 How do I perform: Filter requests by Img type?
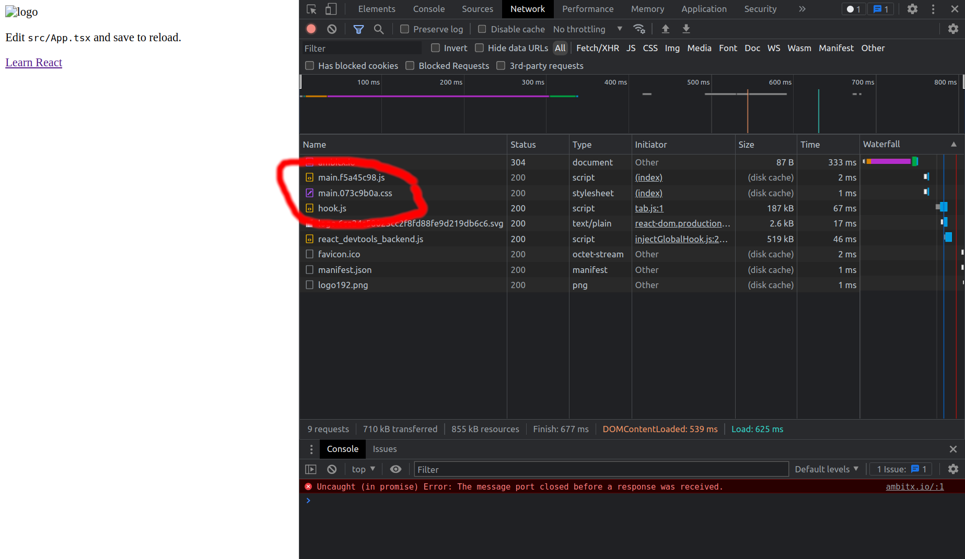point(672,48)
